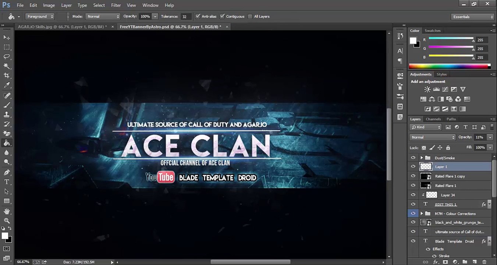Select the Pen tool
This screenshot has width=497, height=265.
coord(7,173)
